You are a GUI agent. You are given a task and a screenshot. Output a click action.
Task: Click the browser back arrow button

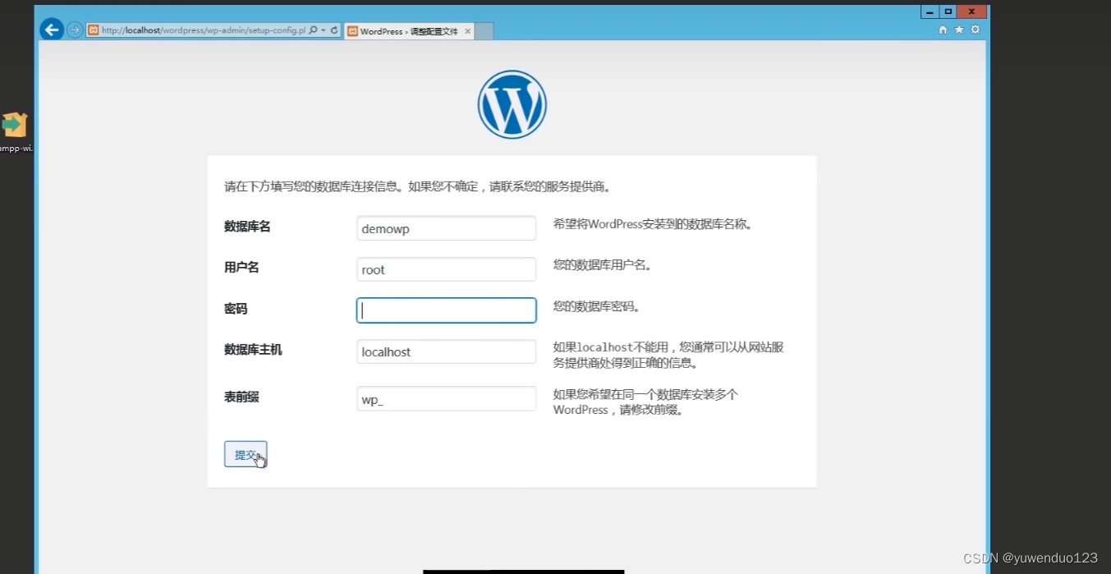[53, 30]
